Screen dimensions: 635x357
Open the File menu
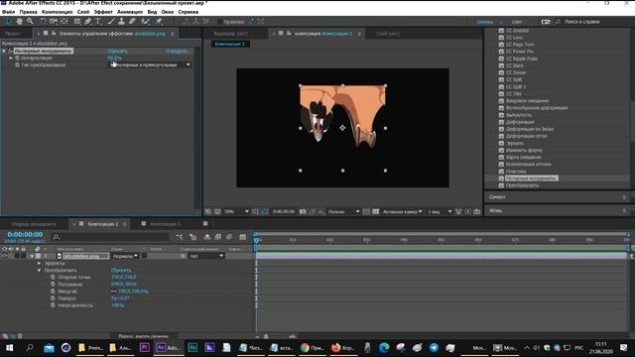8,12
